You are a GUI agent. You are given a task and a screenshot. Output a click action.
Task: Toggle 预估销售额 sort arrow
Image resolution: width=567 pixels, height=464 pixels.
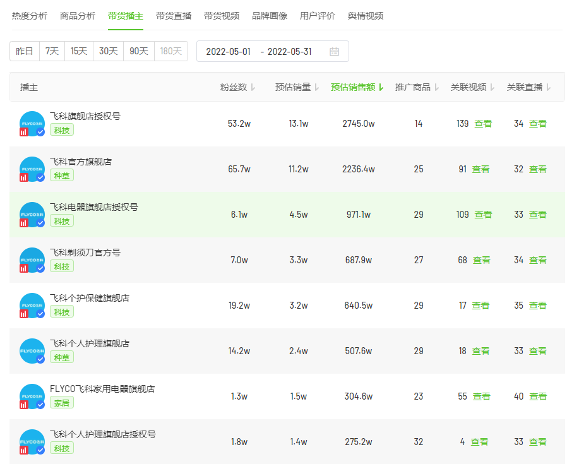coord(381,88)
